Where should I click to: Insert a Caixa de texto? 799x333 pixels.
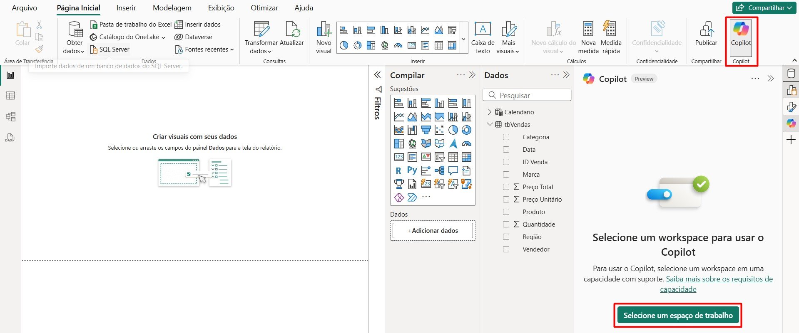(x=483, y=37)
